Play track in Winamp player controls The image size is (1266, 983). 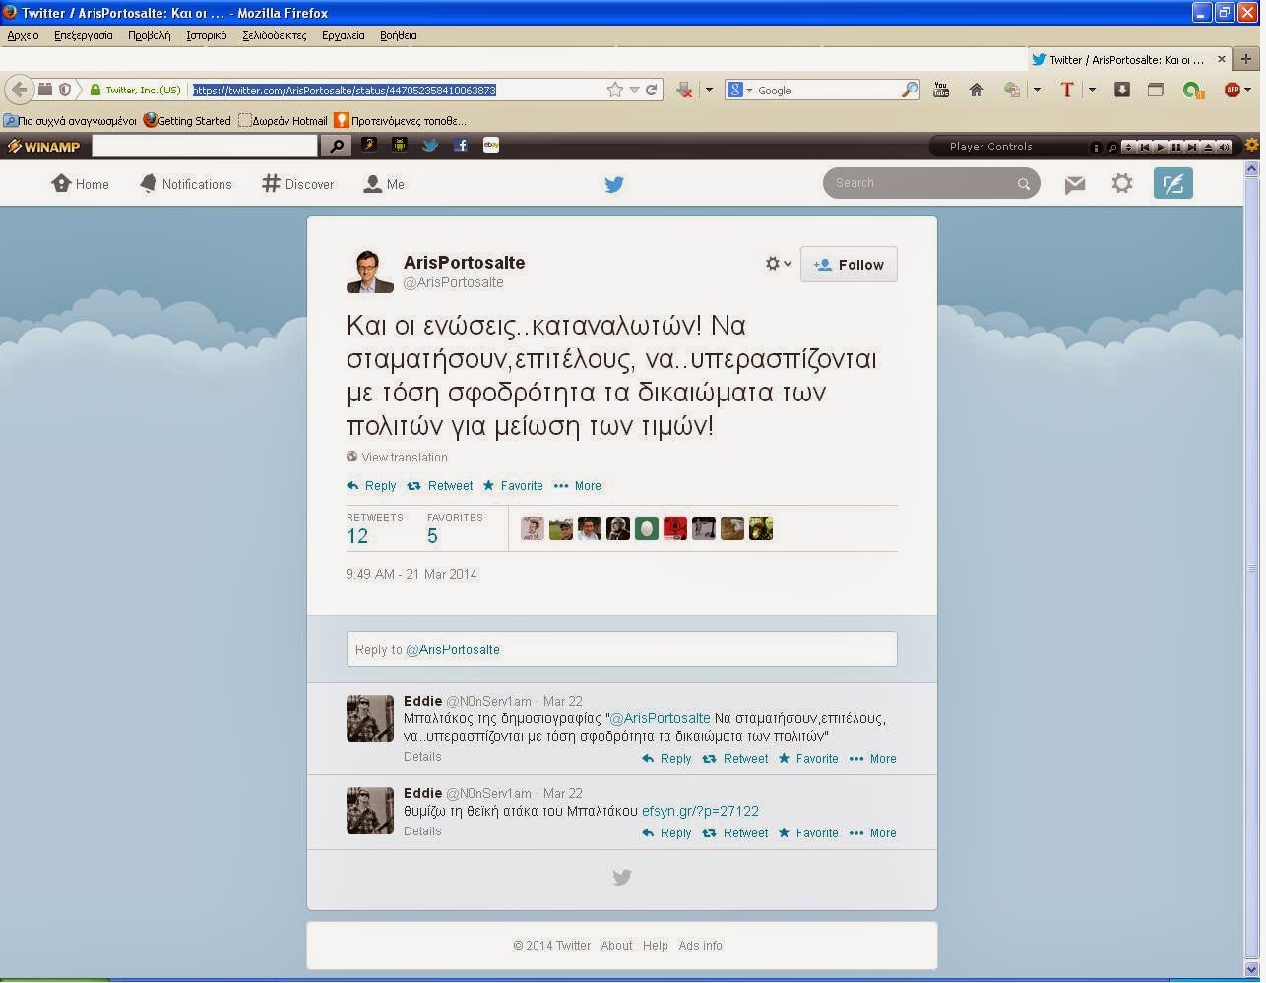click(1161, 147)
